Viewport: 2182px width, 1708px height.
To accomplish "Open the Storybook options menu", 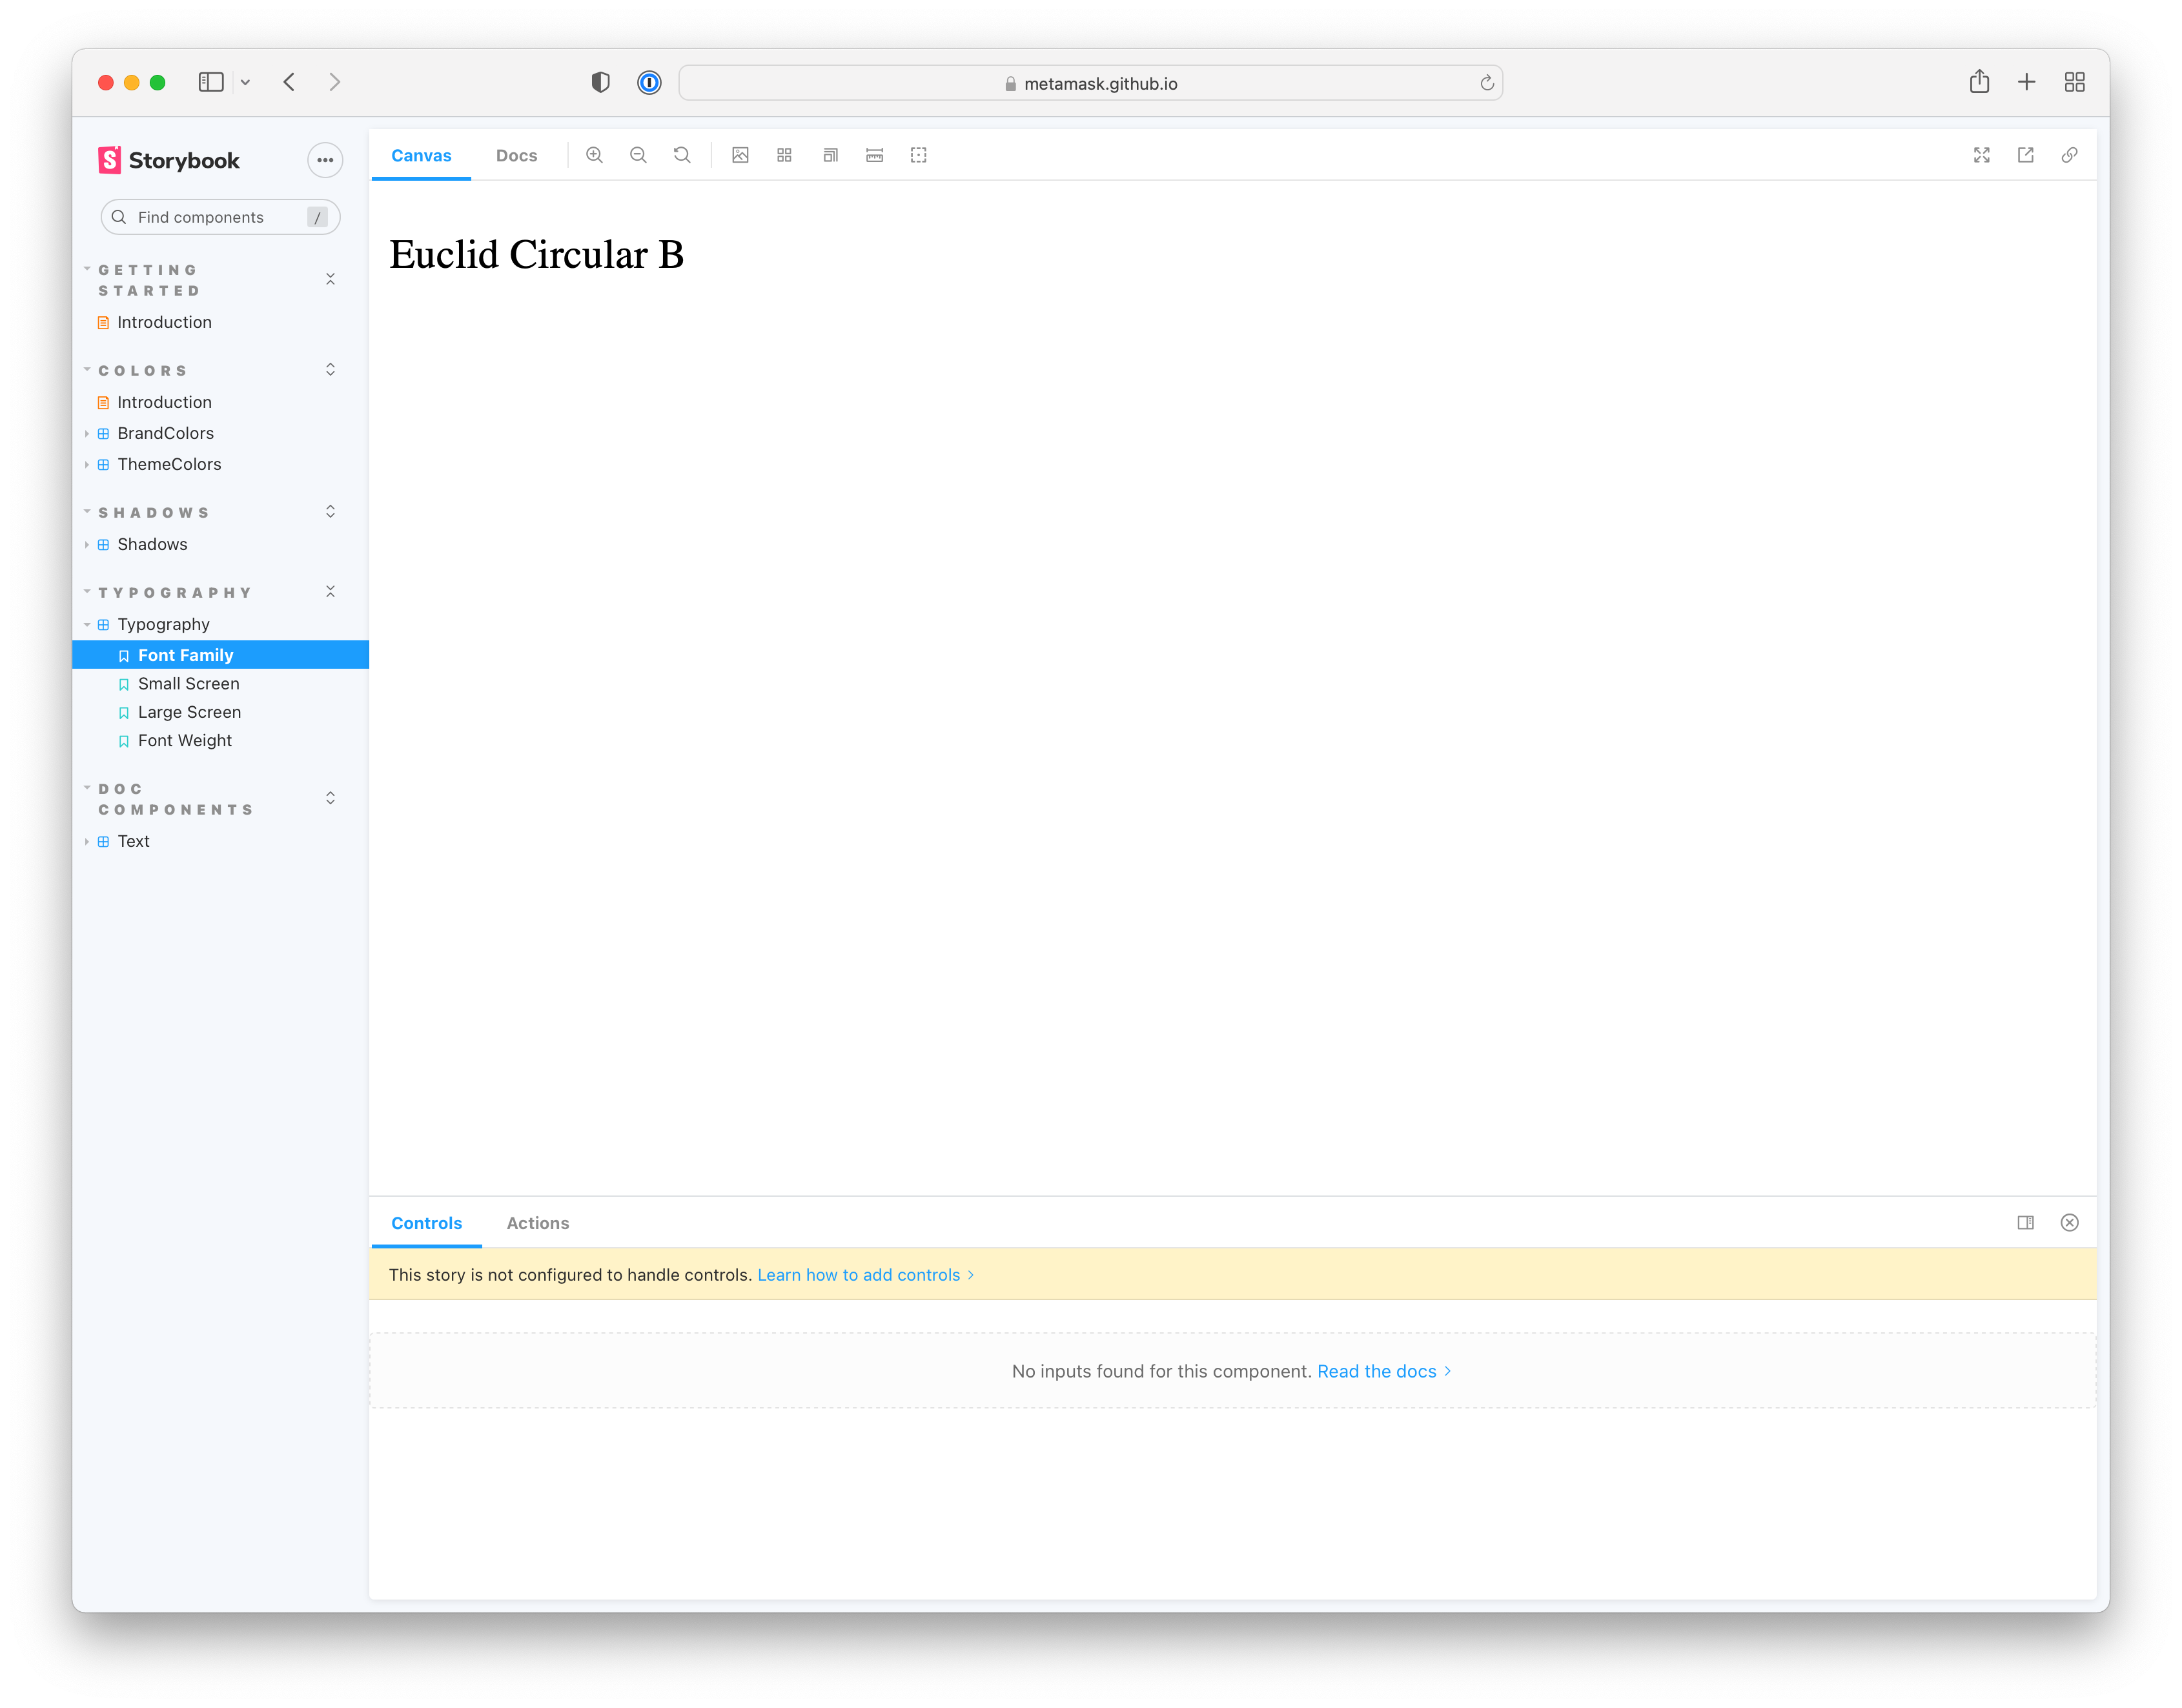I will (x=325, y=160).
